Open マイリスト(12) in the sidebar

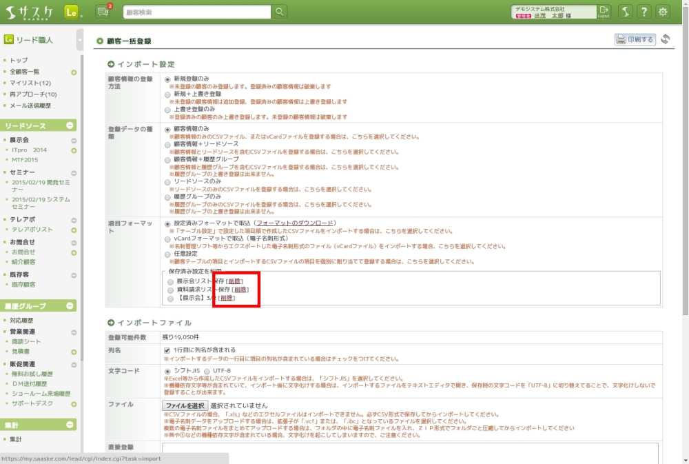pyautogui.click(x=30, y=83)
